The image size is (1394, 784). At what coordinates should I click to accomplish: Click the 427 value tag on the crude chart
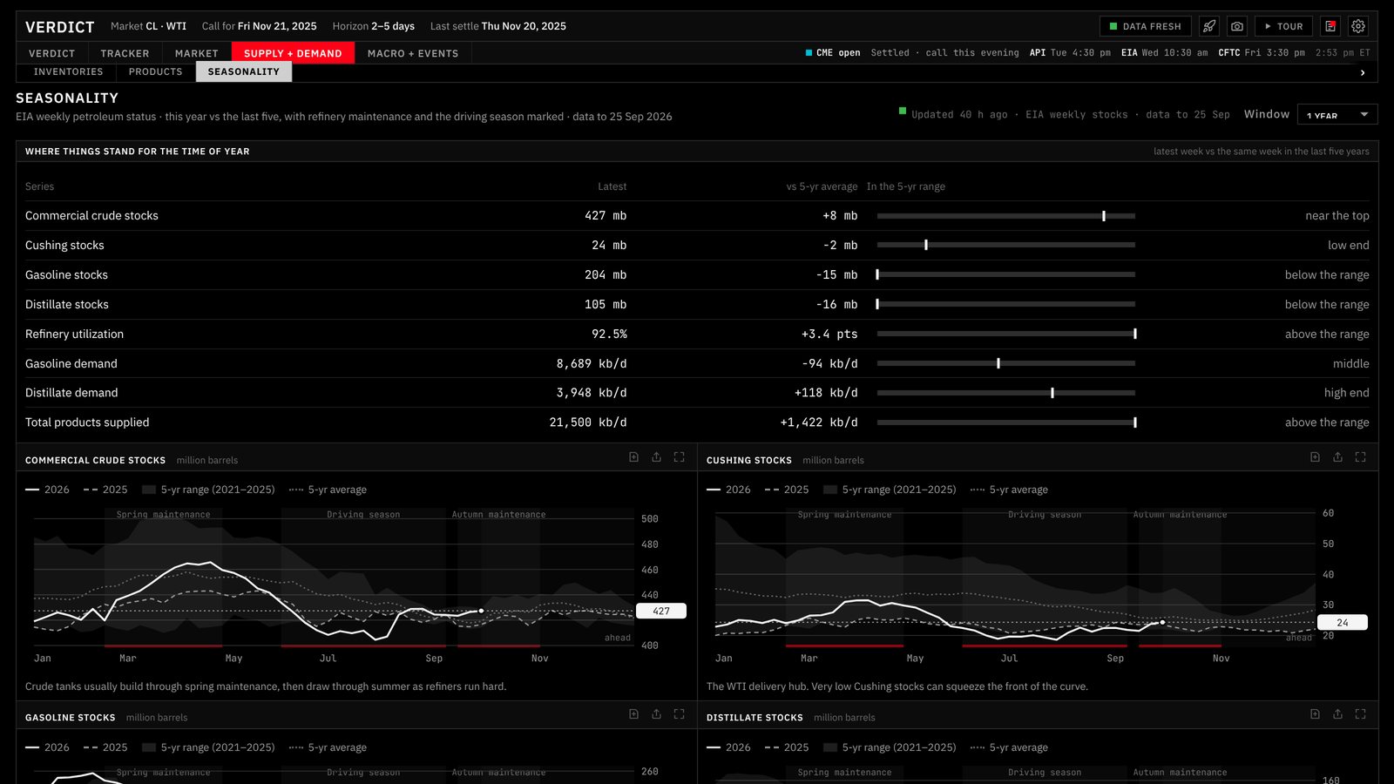pos(661,611)
